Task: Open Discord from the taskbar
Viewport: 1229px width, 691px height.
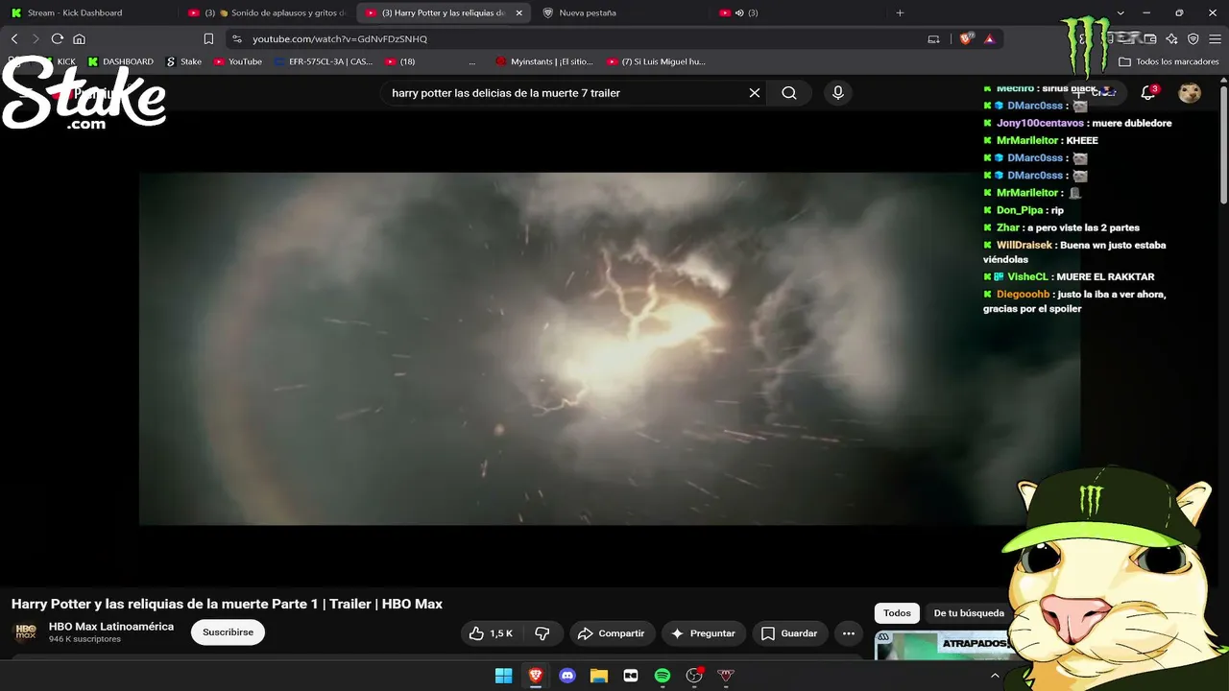Action: (567, 676)
